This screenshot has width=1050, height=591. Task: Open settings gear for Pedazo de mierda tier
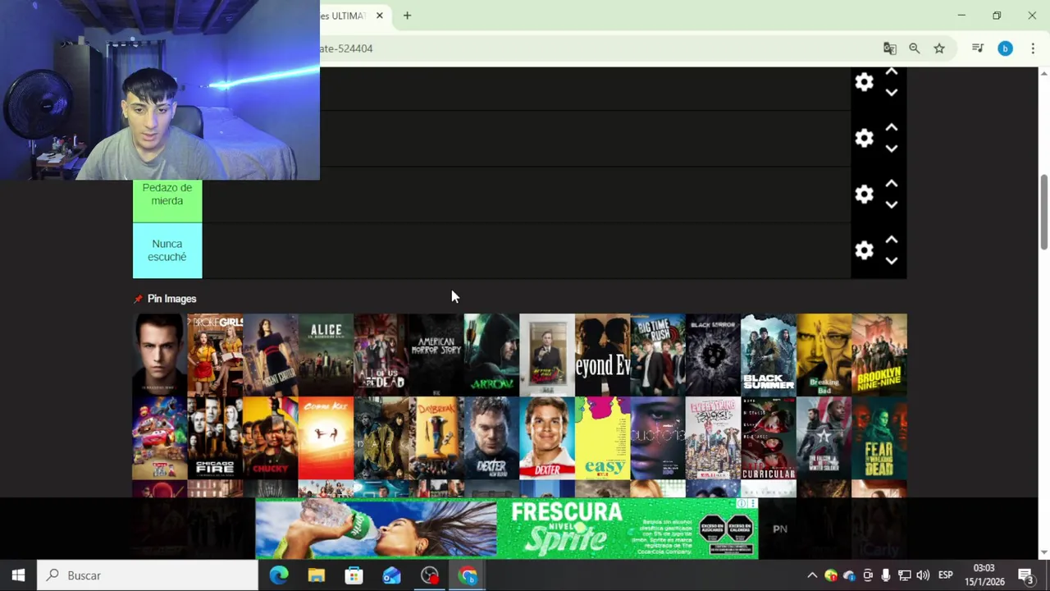(864, 195)
